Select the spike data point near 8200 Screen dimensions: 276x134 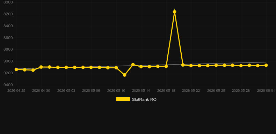(x=175, y=12)
